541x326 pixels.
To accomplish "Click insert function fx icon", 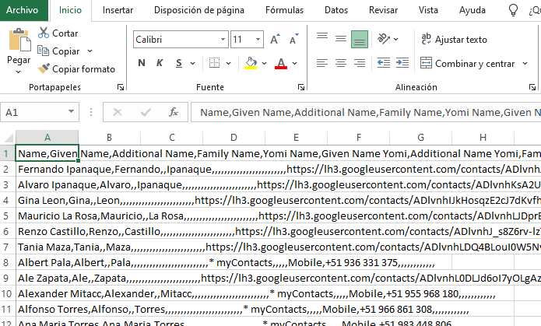I will click(174, 112).
